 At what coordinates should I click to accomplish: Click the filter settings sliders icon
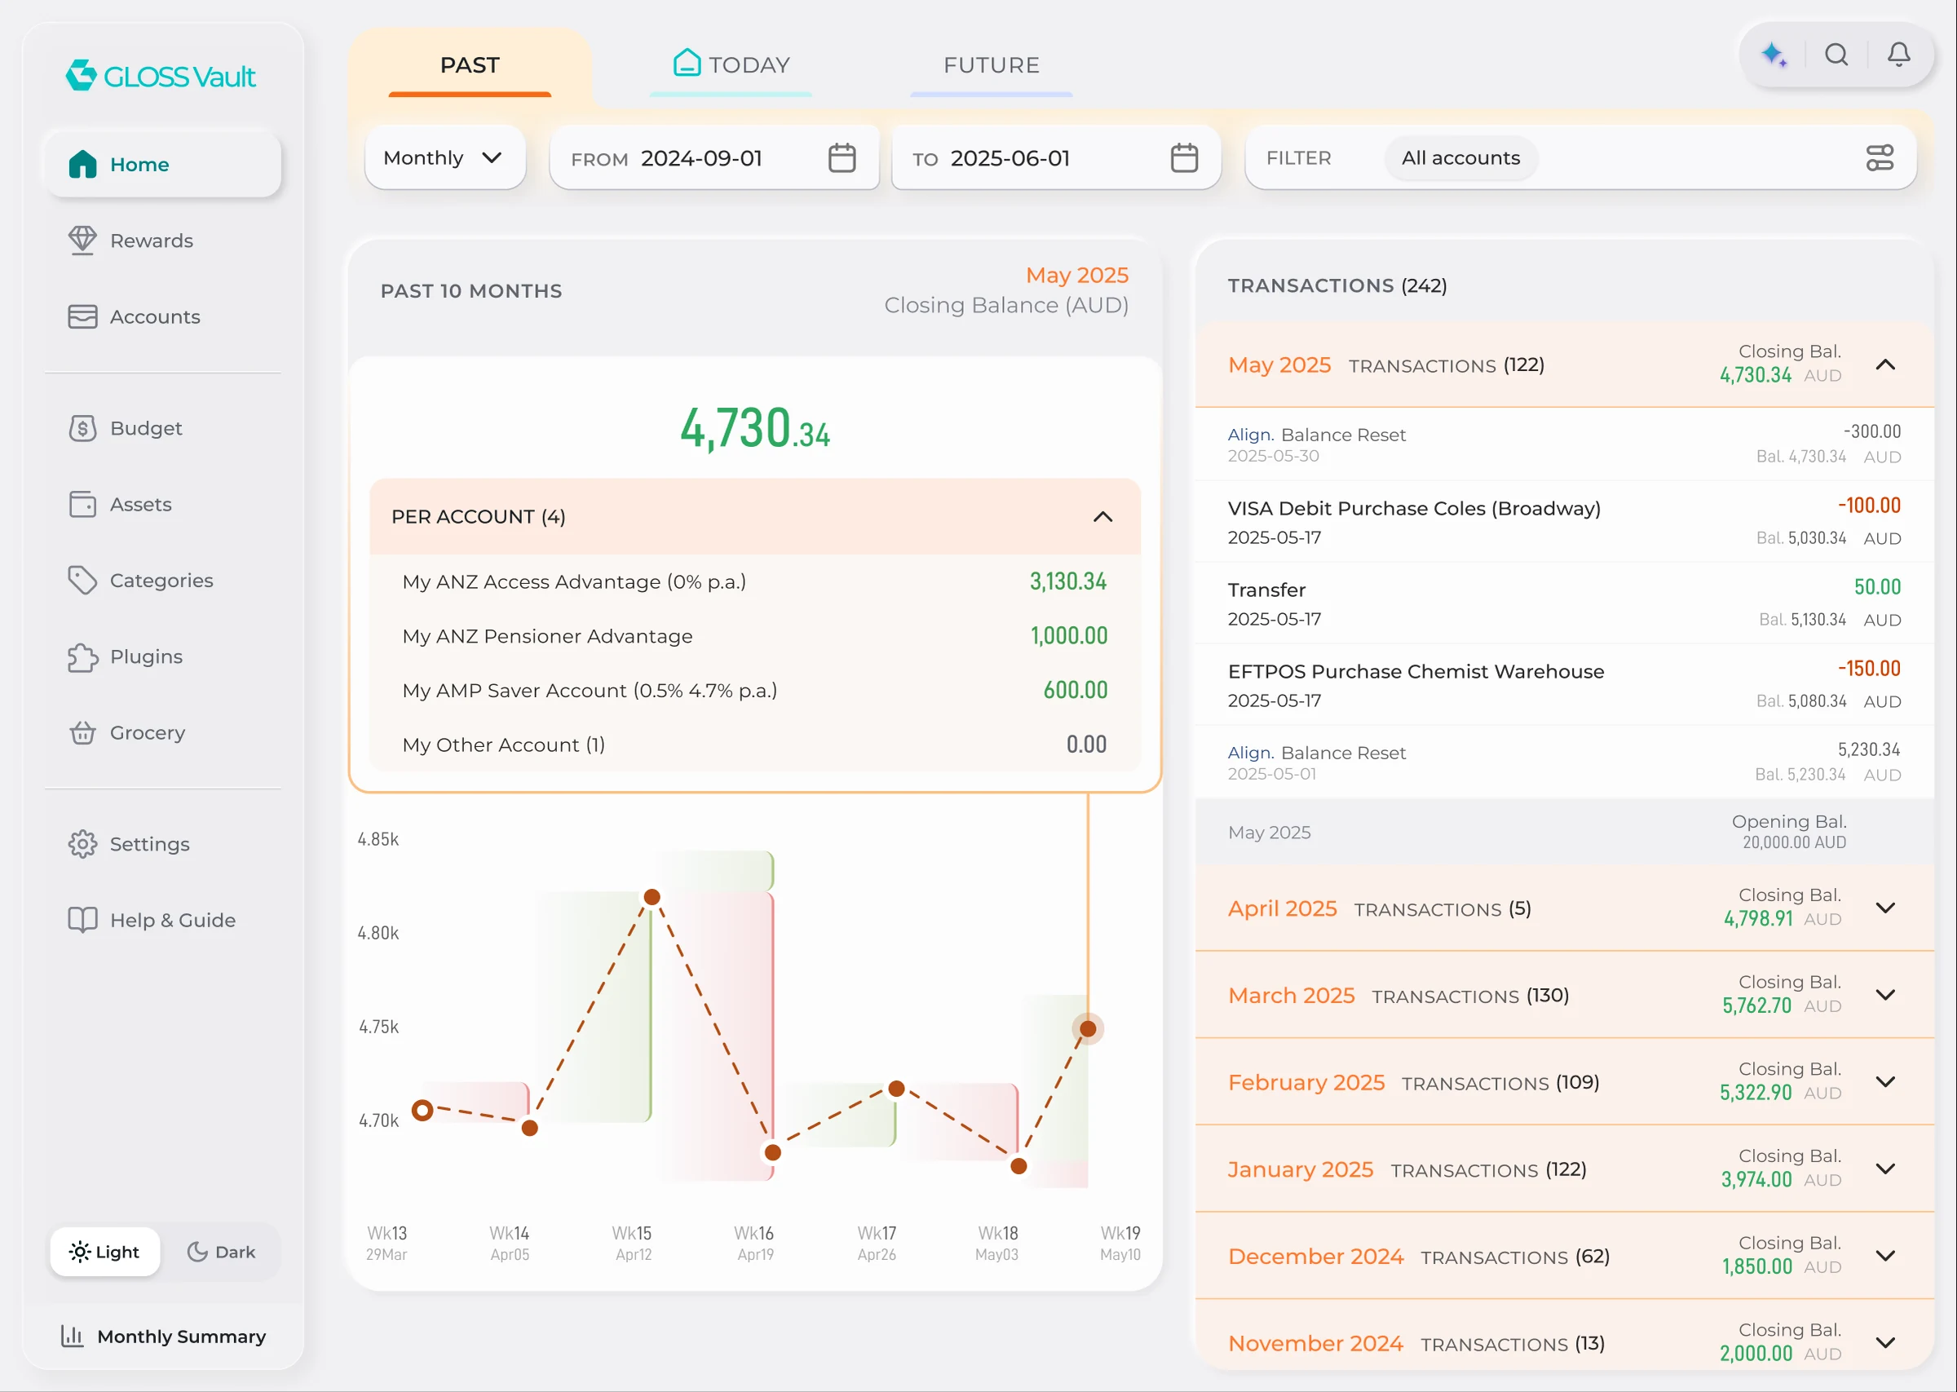(1879, 157)
